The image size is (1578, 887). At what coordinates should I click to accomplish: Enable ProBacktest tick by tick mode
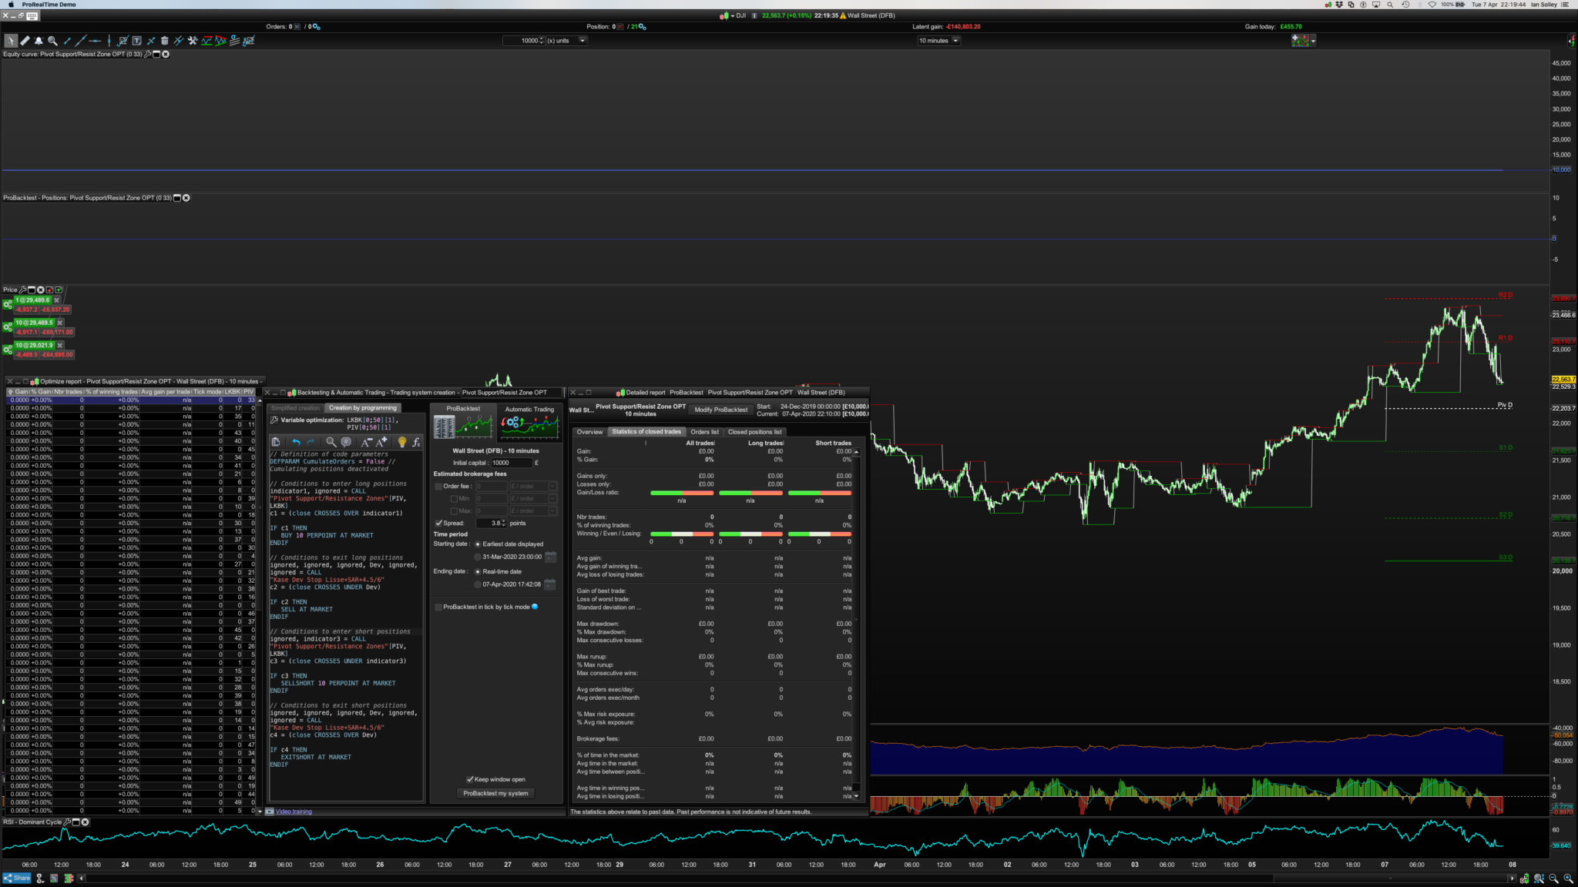438,607
